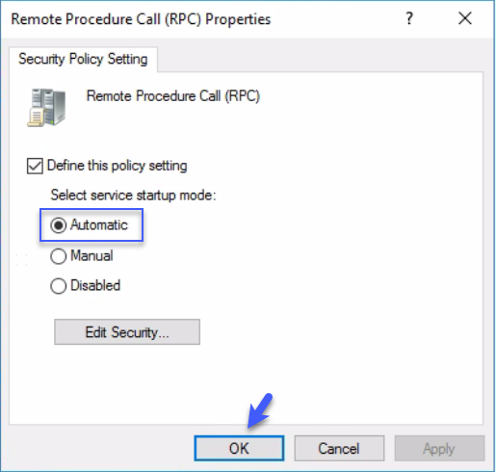Click the Automatic option label text
This screenshot has width=496, height=472.
(99, 224)
